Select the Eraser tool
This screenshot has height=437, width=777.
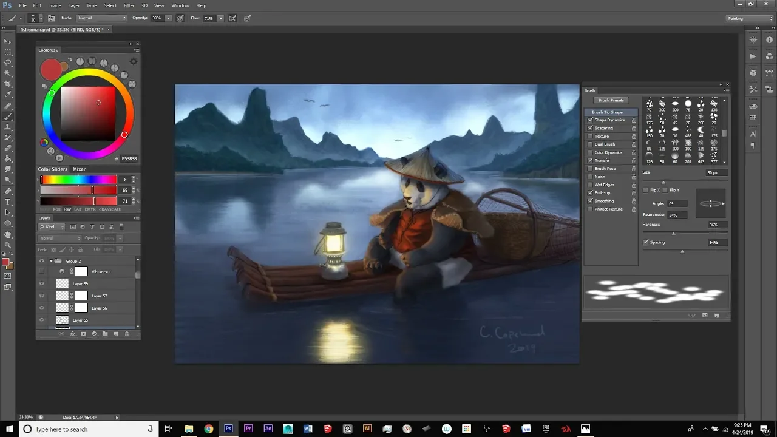(8, 147)
